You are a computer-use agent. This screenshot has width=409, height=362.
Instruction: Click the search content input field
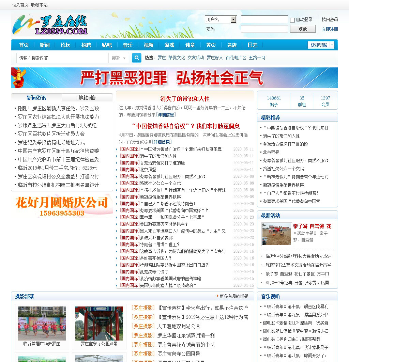(x=62, y=58)
